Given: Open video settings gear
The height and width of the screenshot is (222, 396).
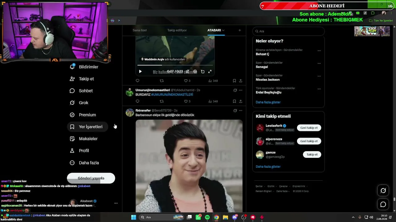Looking at the screenshot, I should pos(195,72).
